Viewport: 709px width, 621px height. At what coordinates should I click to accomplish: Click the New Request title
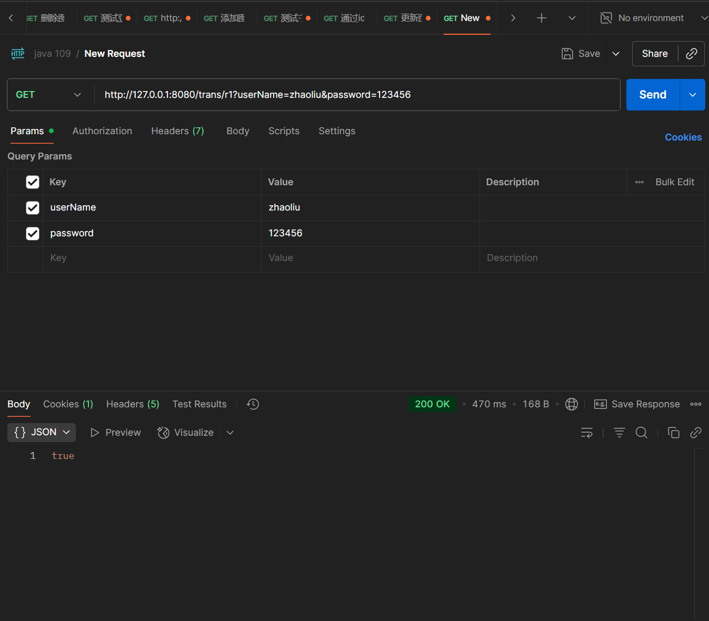115,54
